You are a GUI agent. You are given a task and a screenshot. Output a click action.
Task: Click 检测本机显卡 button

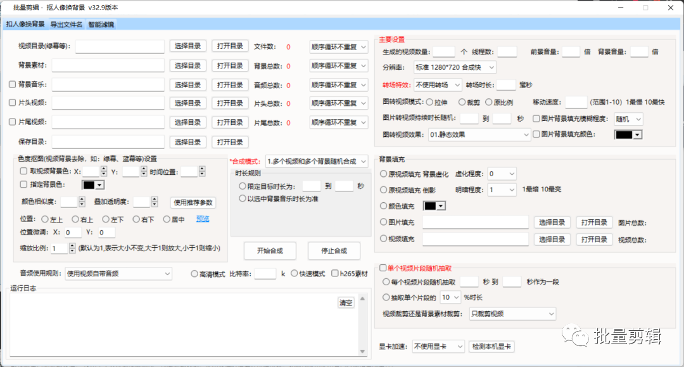[x=491, y=347]
